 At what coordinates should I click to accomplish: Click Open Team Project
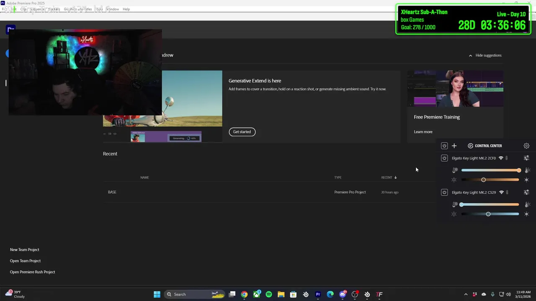pos(25,261)
